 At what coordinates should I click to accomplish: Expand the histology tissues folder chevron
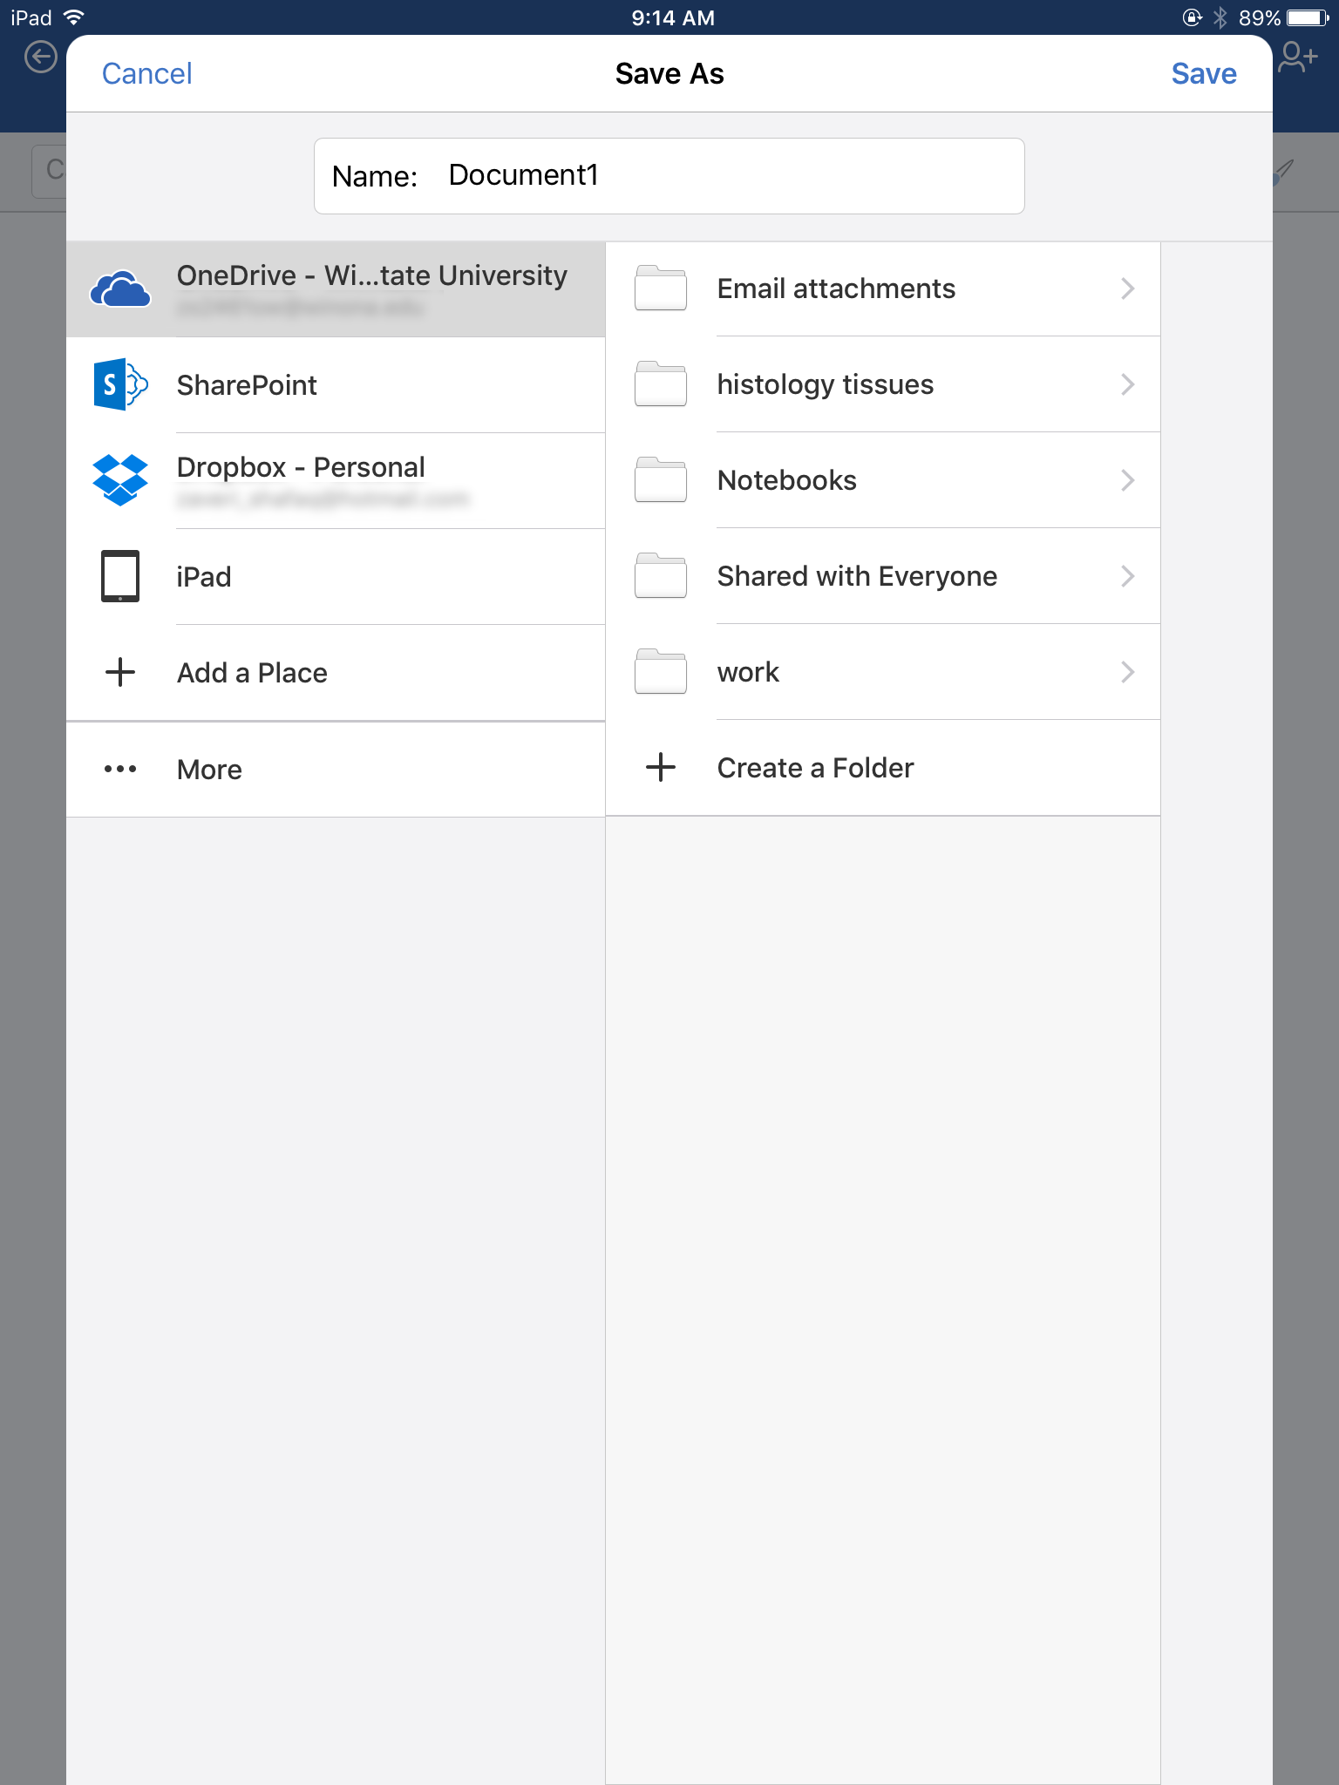coord(1127,384)
